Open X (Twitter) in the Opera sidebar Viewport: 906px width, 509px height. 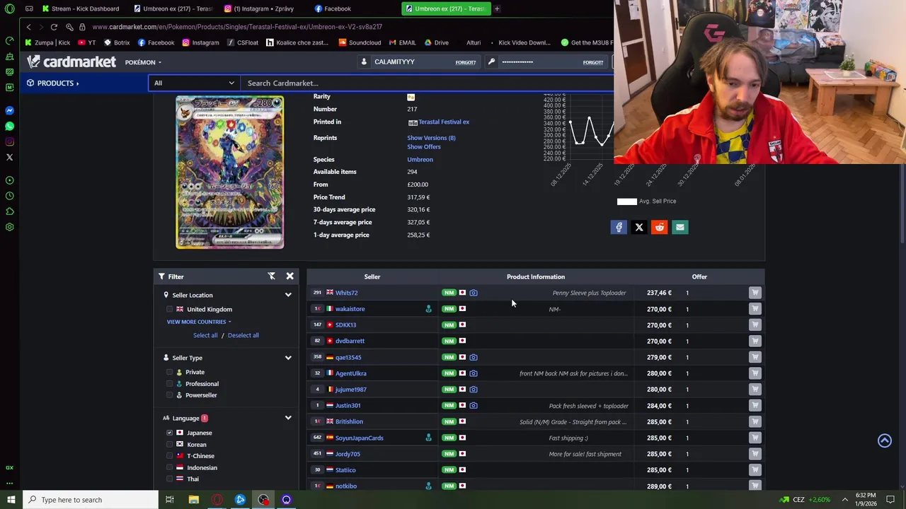[x=9, y=158]
